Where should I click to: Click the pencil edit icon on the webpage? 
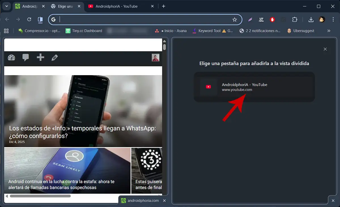click(x=54, y=58)
